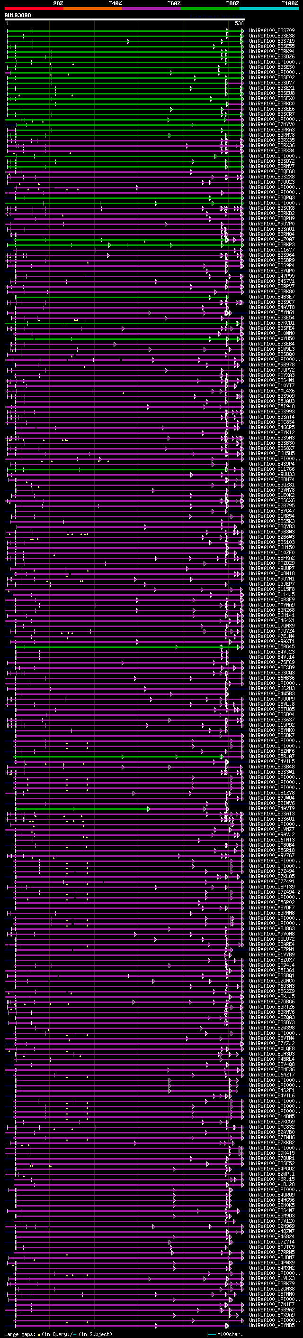Screen dimensions: 303x1338
Task: Select hit label UniRef100_B3QFG8
Action: [x=272, y=171]
